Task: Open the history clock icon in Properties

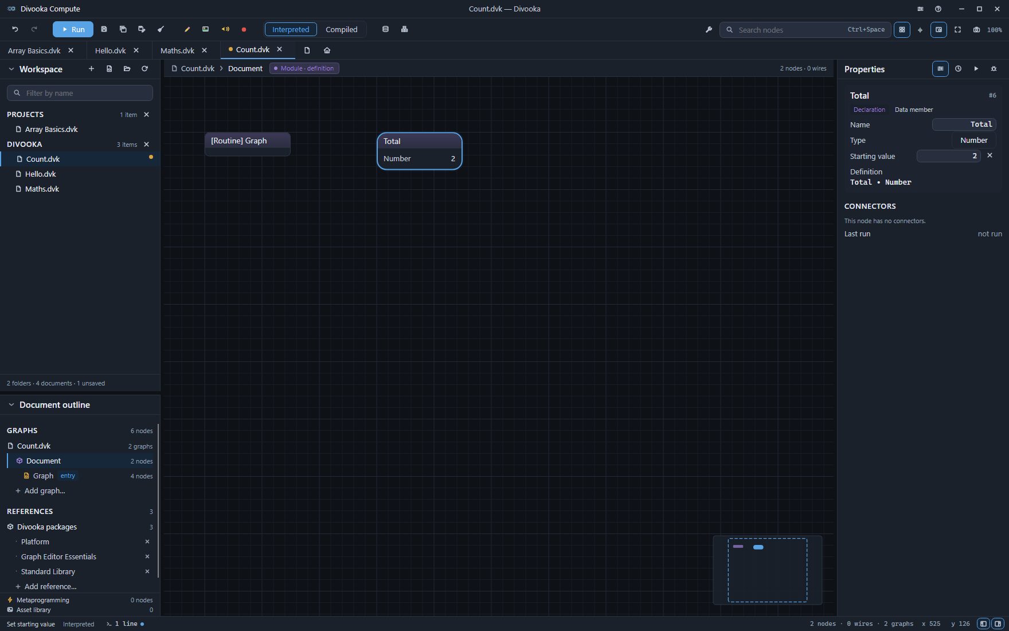Action: [958, 69]
